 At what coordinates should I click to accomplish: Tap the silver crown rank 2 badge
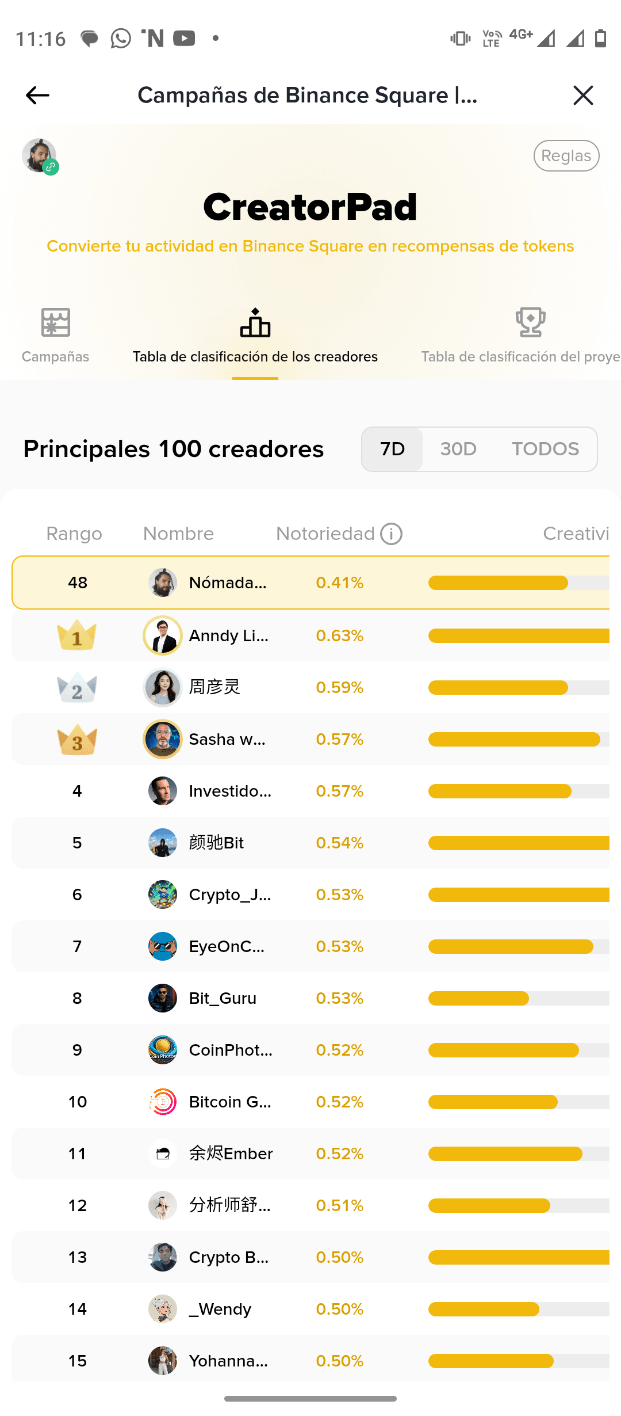pyautogui.click(x=77, y=687)
